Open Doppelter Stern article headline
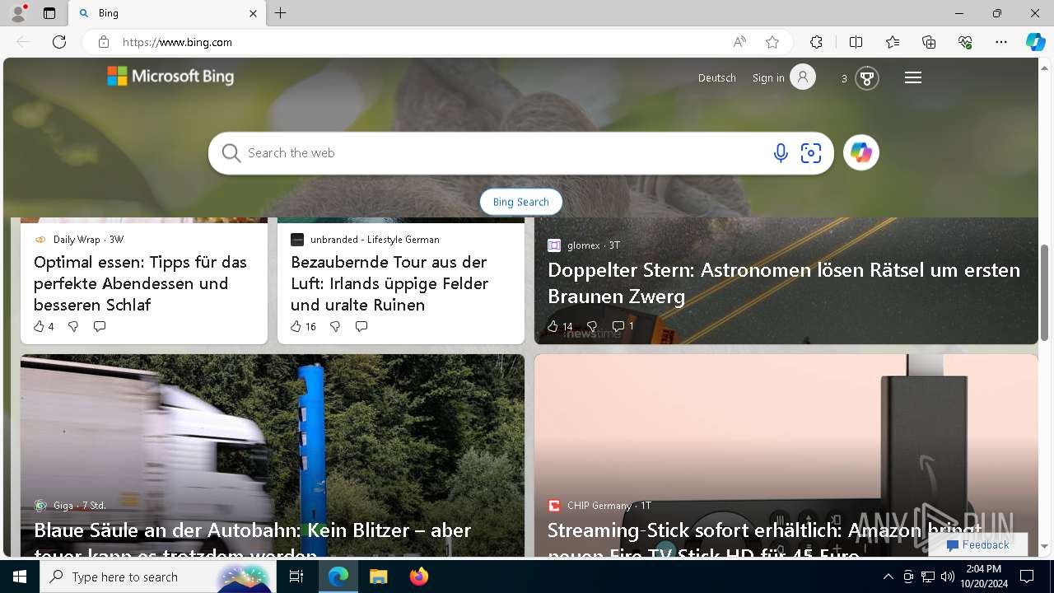The height and width of the screenshot is (593, 1054). click(784, 282)
